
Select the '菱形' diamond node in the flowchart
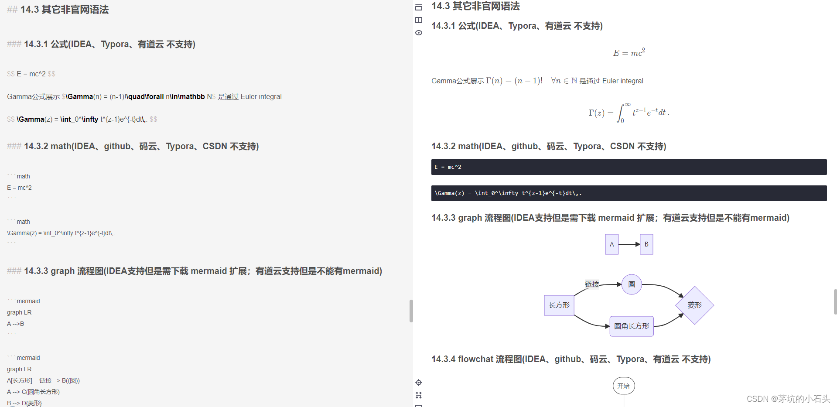[694, 305]
